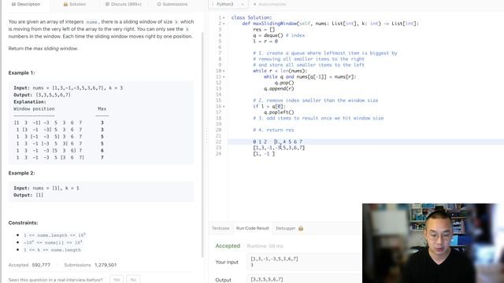Click the Output value box

pyautogui.click(x=304, y=280)
